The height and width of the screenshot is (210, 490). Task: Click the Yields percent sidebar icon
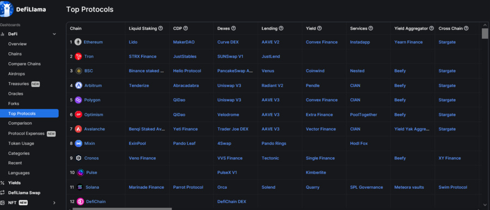tap(3, 183)
